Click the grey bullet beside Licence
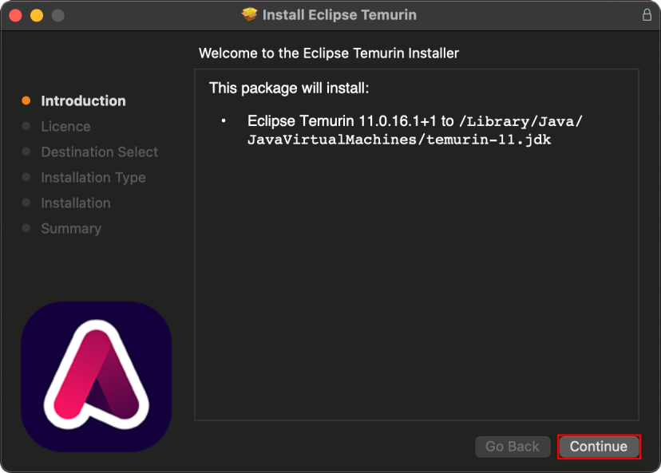The height and width of the screenshot is (473, 661). coord(26,126)
